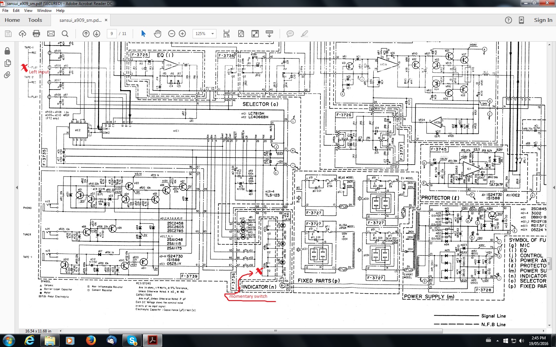
Task: Click the volume speaker tray icon
Action: click(x=522, y=341)
